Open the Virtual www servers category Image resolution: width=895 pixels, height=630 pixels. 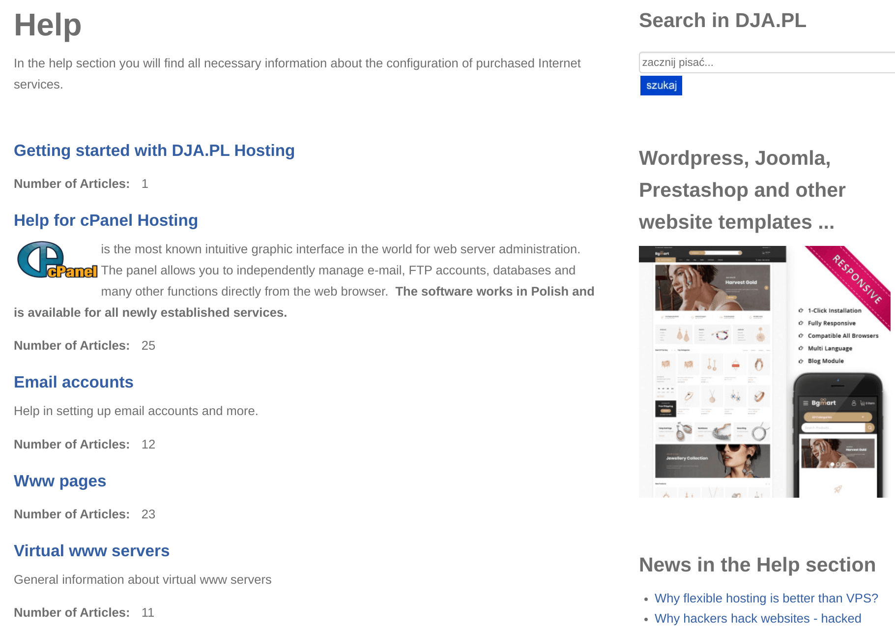[91, 551]
